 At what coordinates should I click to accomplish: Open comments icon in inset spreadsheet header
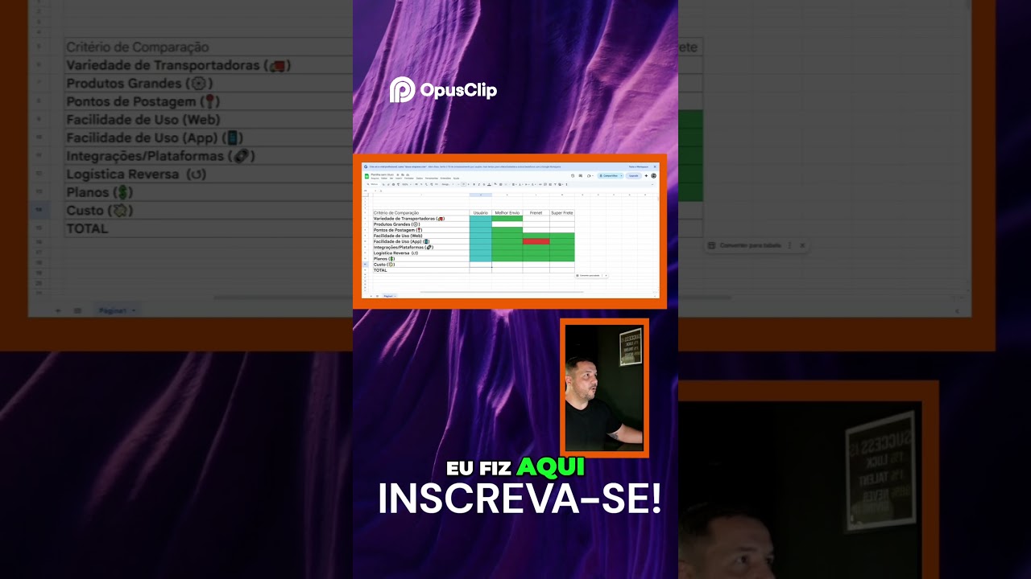580,175
